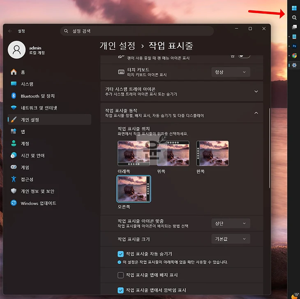
Task: Click the Settings gear icon on the taskbar
Action: point(294,65)
